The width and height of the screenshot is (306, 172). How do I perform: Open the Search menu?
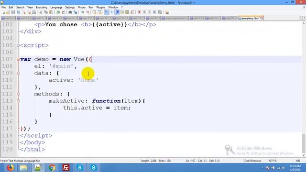click(20, 7)
